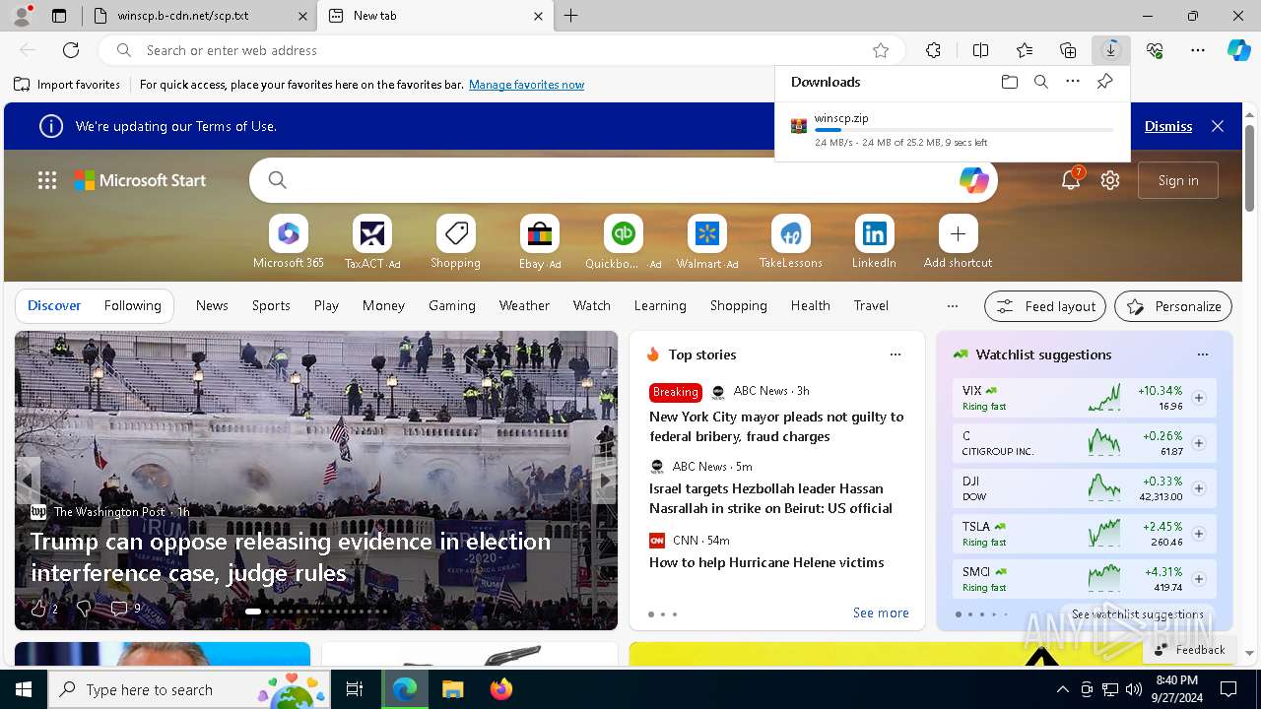Click the Microsoft Start search field
The image size is (1261, 709).
click(x=623, y=180)
